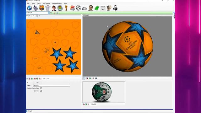This screenshot has height=113, width=201.
Task: Click the red import texture icon under texture
Action: (30, 78)
